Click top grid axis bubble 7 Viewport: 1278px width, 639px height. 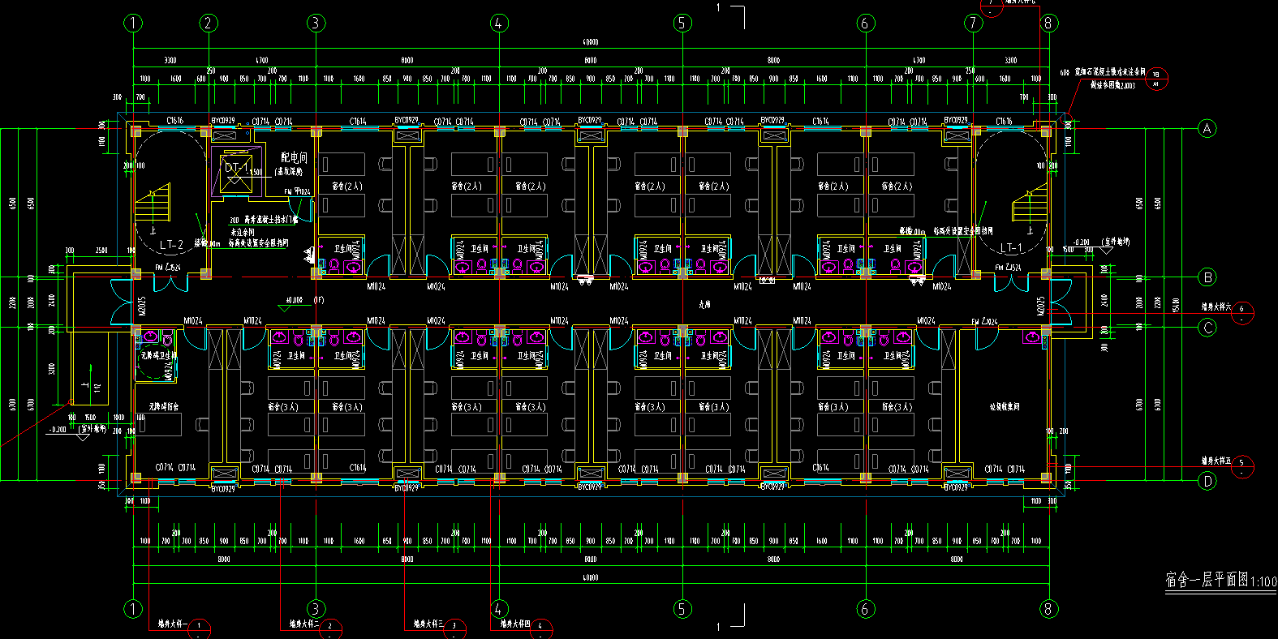tap(974, 23)
